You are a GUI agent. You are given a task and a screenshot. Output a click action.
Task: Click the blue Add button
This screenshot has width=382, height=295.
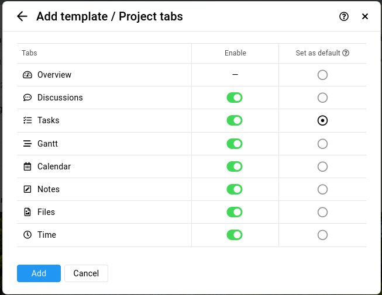coord(39,273)
